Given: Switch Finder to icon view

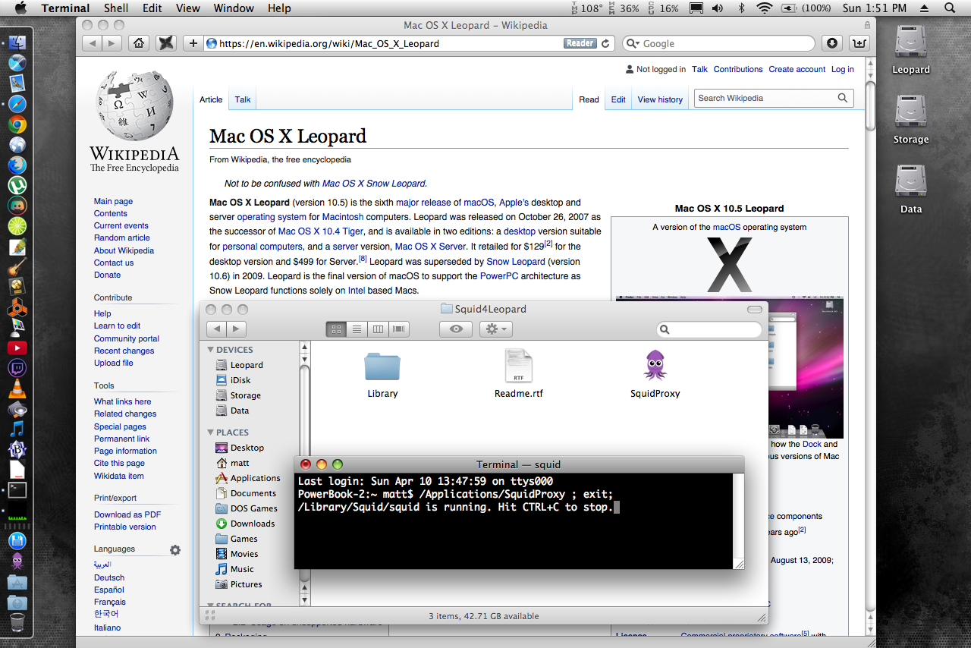Looking at the screenshot, I should point(336,329).
